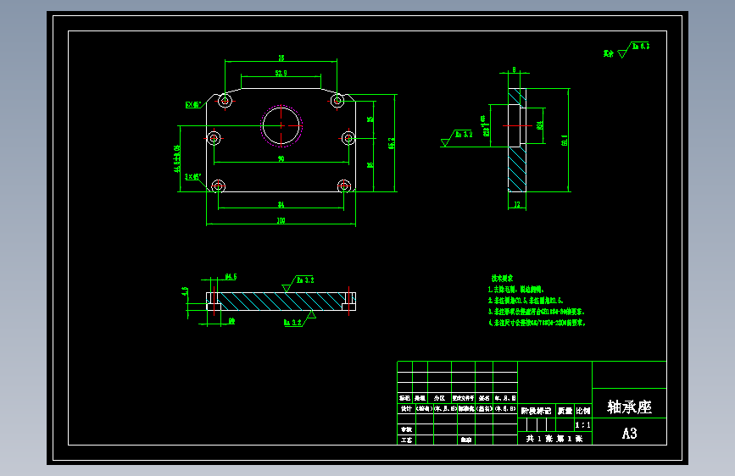Select the 分区 column header
The image size is (735, 476).
[439, 398]
